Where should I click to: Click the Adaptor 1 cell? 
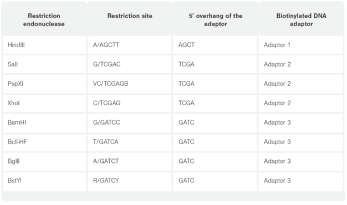301,45
